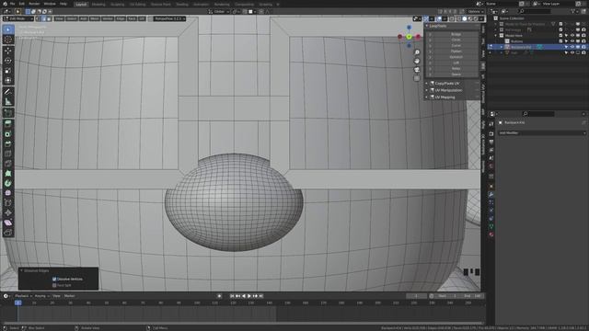
Task: Select the Add Cube tool
Action: click(x=8, y=112)
